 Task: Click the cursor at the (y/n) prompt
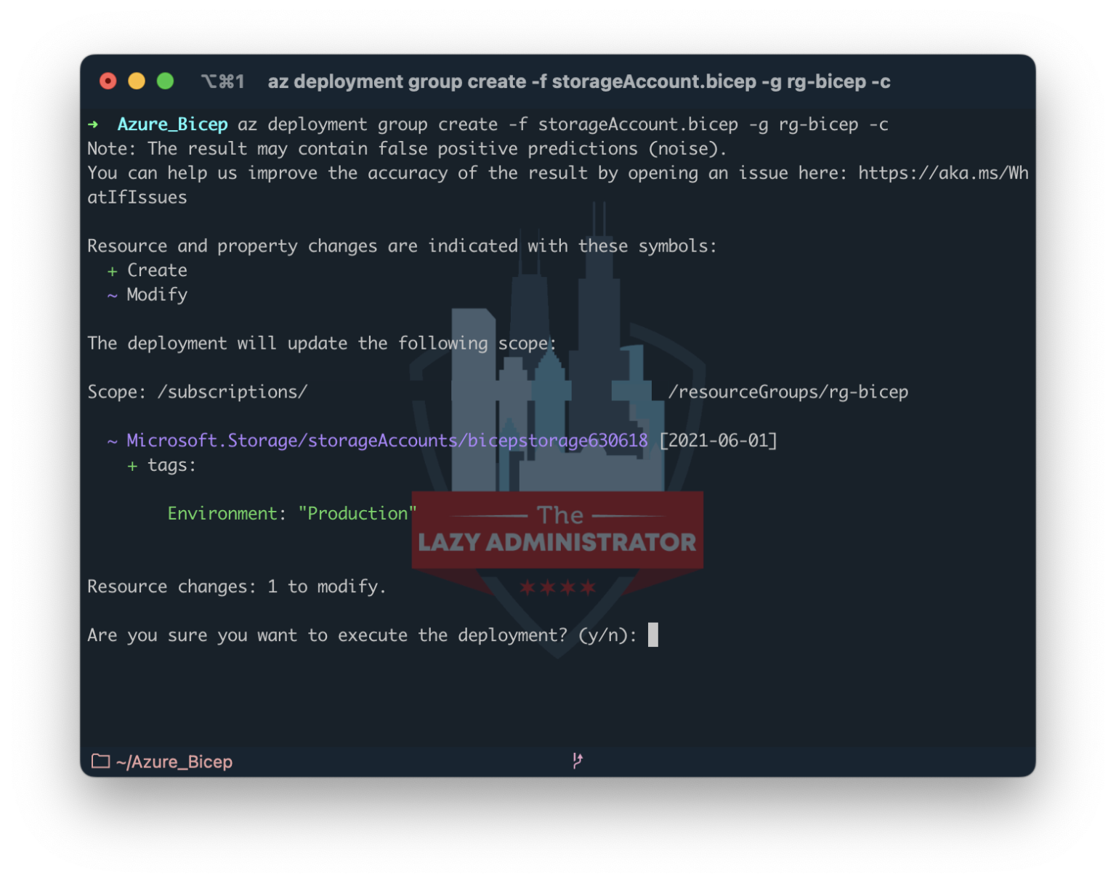coord(653,634)
